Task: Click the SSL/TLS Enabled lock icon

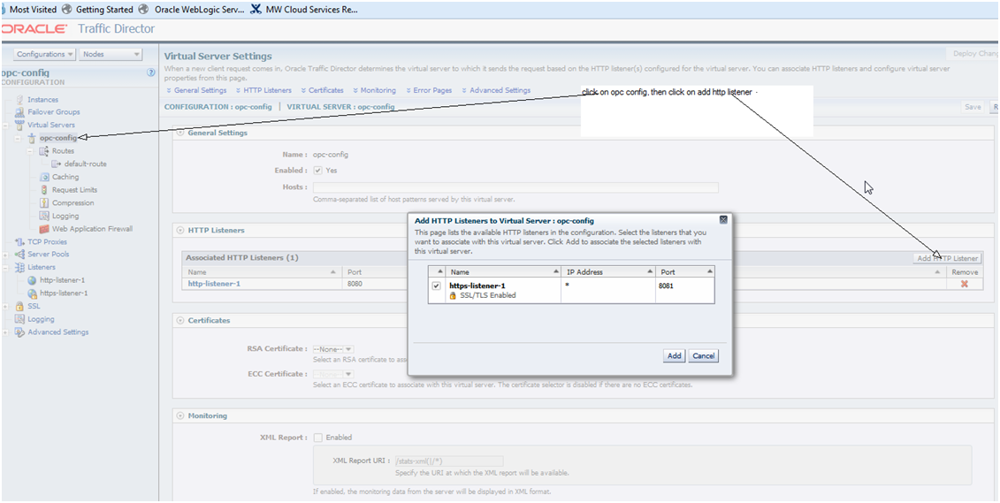Action: pos(453,296)
